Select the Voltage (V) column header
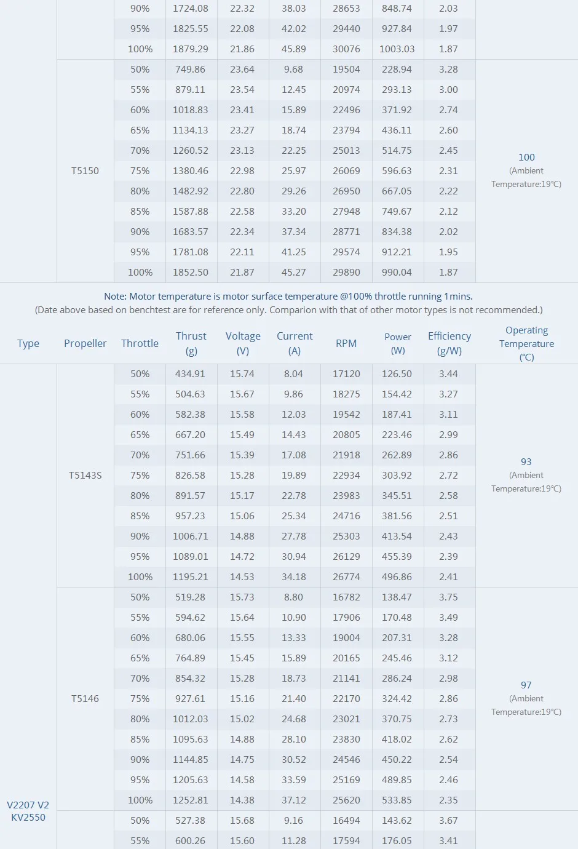The height and width of the screenshot is (849, 578). tap(243, 343)
